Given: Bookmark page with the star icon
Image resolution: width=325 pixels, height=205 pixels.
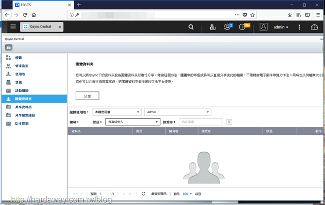Looking at the screenshot, I should tap(252, 15).
